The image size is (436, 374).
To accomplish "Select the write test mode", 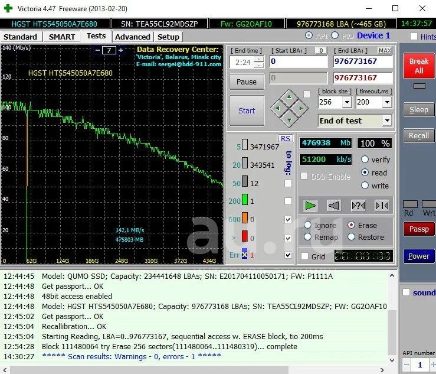I will [365, 186].
